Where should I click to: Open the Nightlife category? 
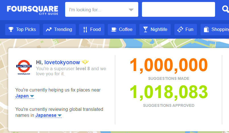pyautogui.click(x=155, y=30)
